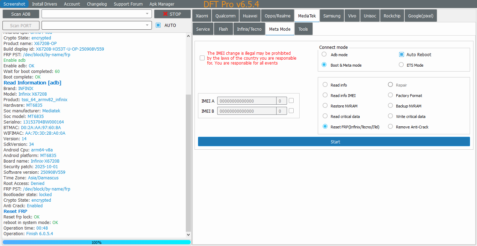This screenshot has width=477, height=246.
Task: Click the 100% progress bar
Action: [96, 242]
